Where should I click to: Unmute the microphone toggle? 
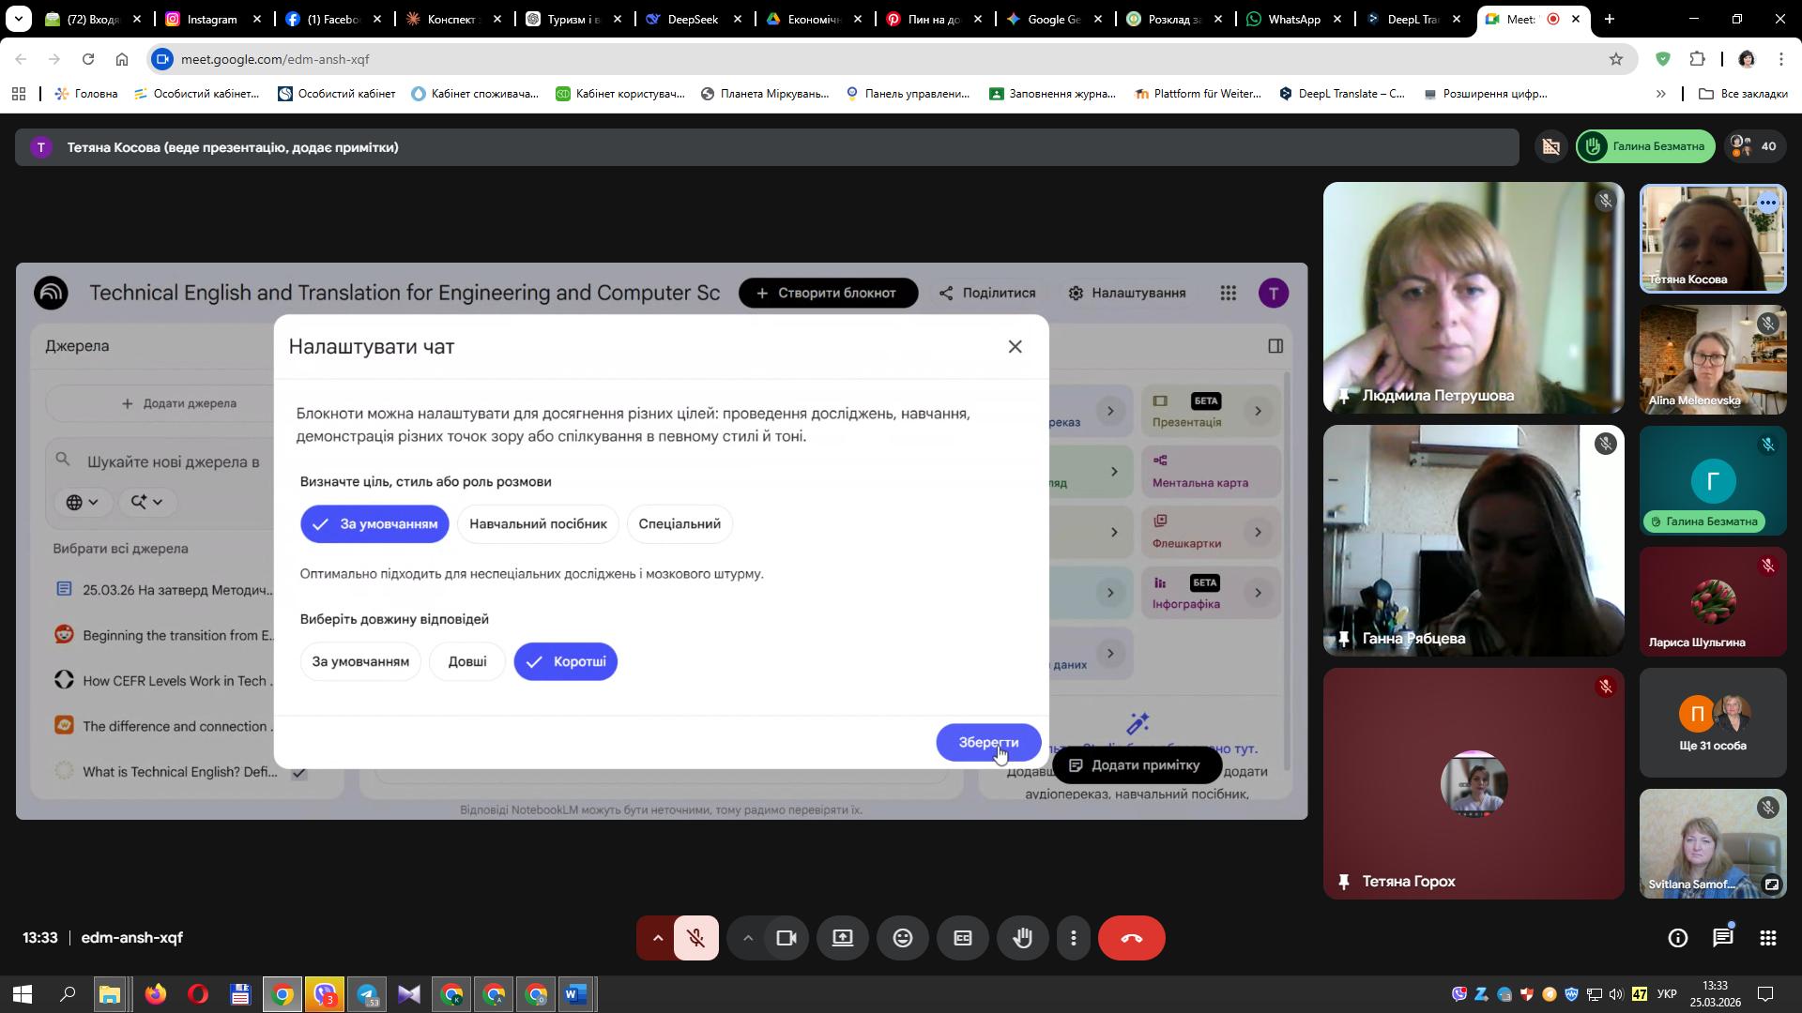[695, 938]
